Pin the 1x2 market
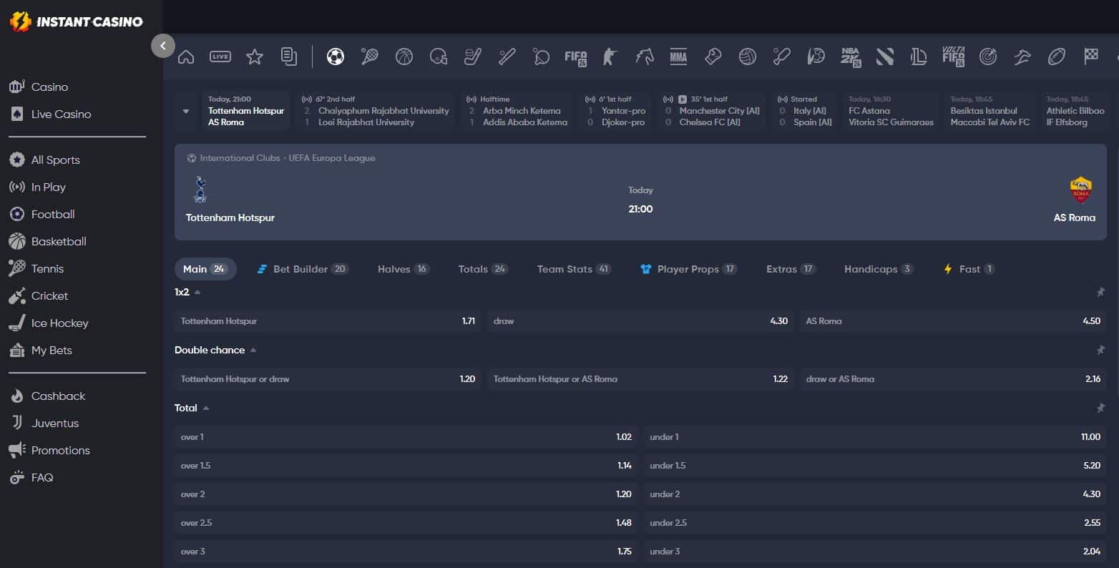The image size is (1119, 568). (1100, 292)
